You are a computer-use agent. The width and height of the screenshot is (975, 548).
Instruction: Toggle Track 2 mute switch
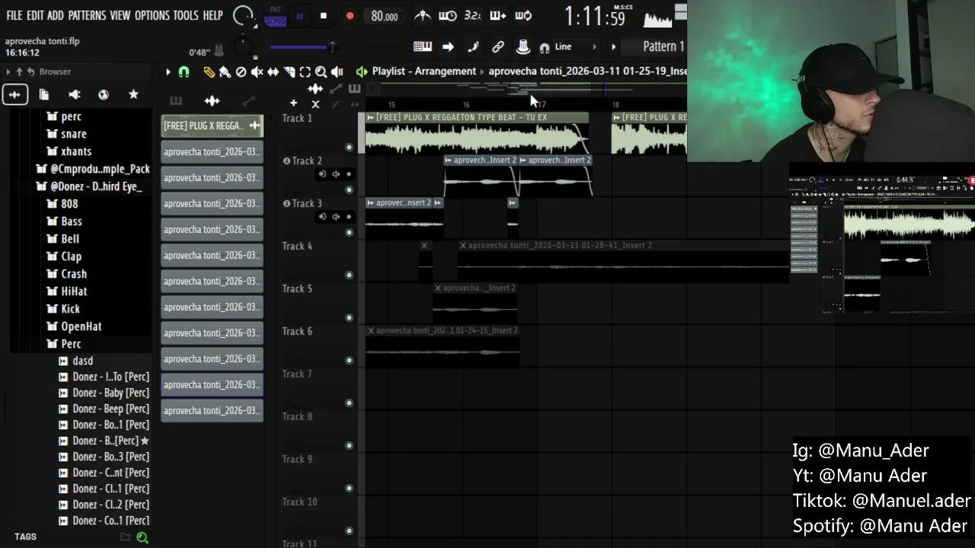click(x=349, y=190)
